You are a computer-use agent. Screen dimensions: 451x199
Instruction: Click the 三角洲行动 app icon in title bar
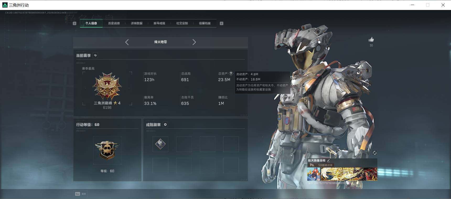(x=5, y=5)
